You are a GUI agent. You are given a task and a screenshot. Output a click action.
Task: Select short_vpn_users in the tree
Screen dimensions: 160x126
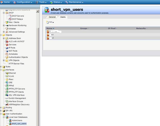19,124
